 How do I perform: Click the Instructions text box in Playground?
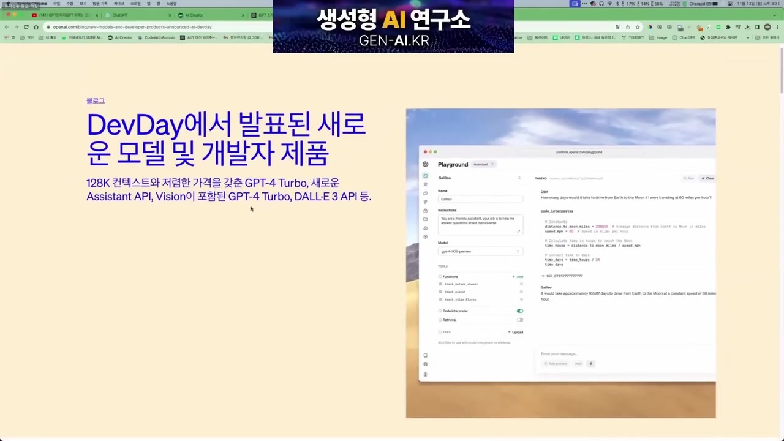click(480, 224)
